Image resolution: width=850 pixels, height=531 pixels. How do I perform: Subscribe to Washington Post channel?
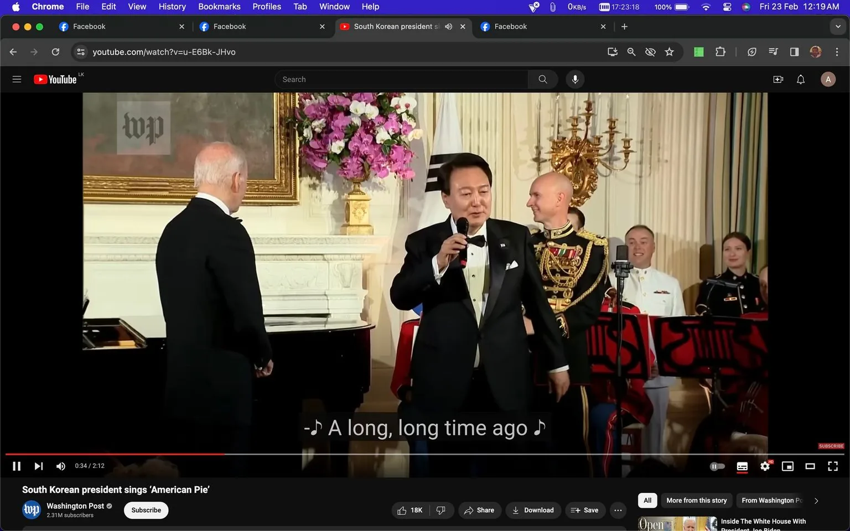coord(146,510)
